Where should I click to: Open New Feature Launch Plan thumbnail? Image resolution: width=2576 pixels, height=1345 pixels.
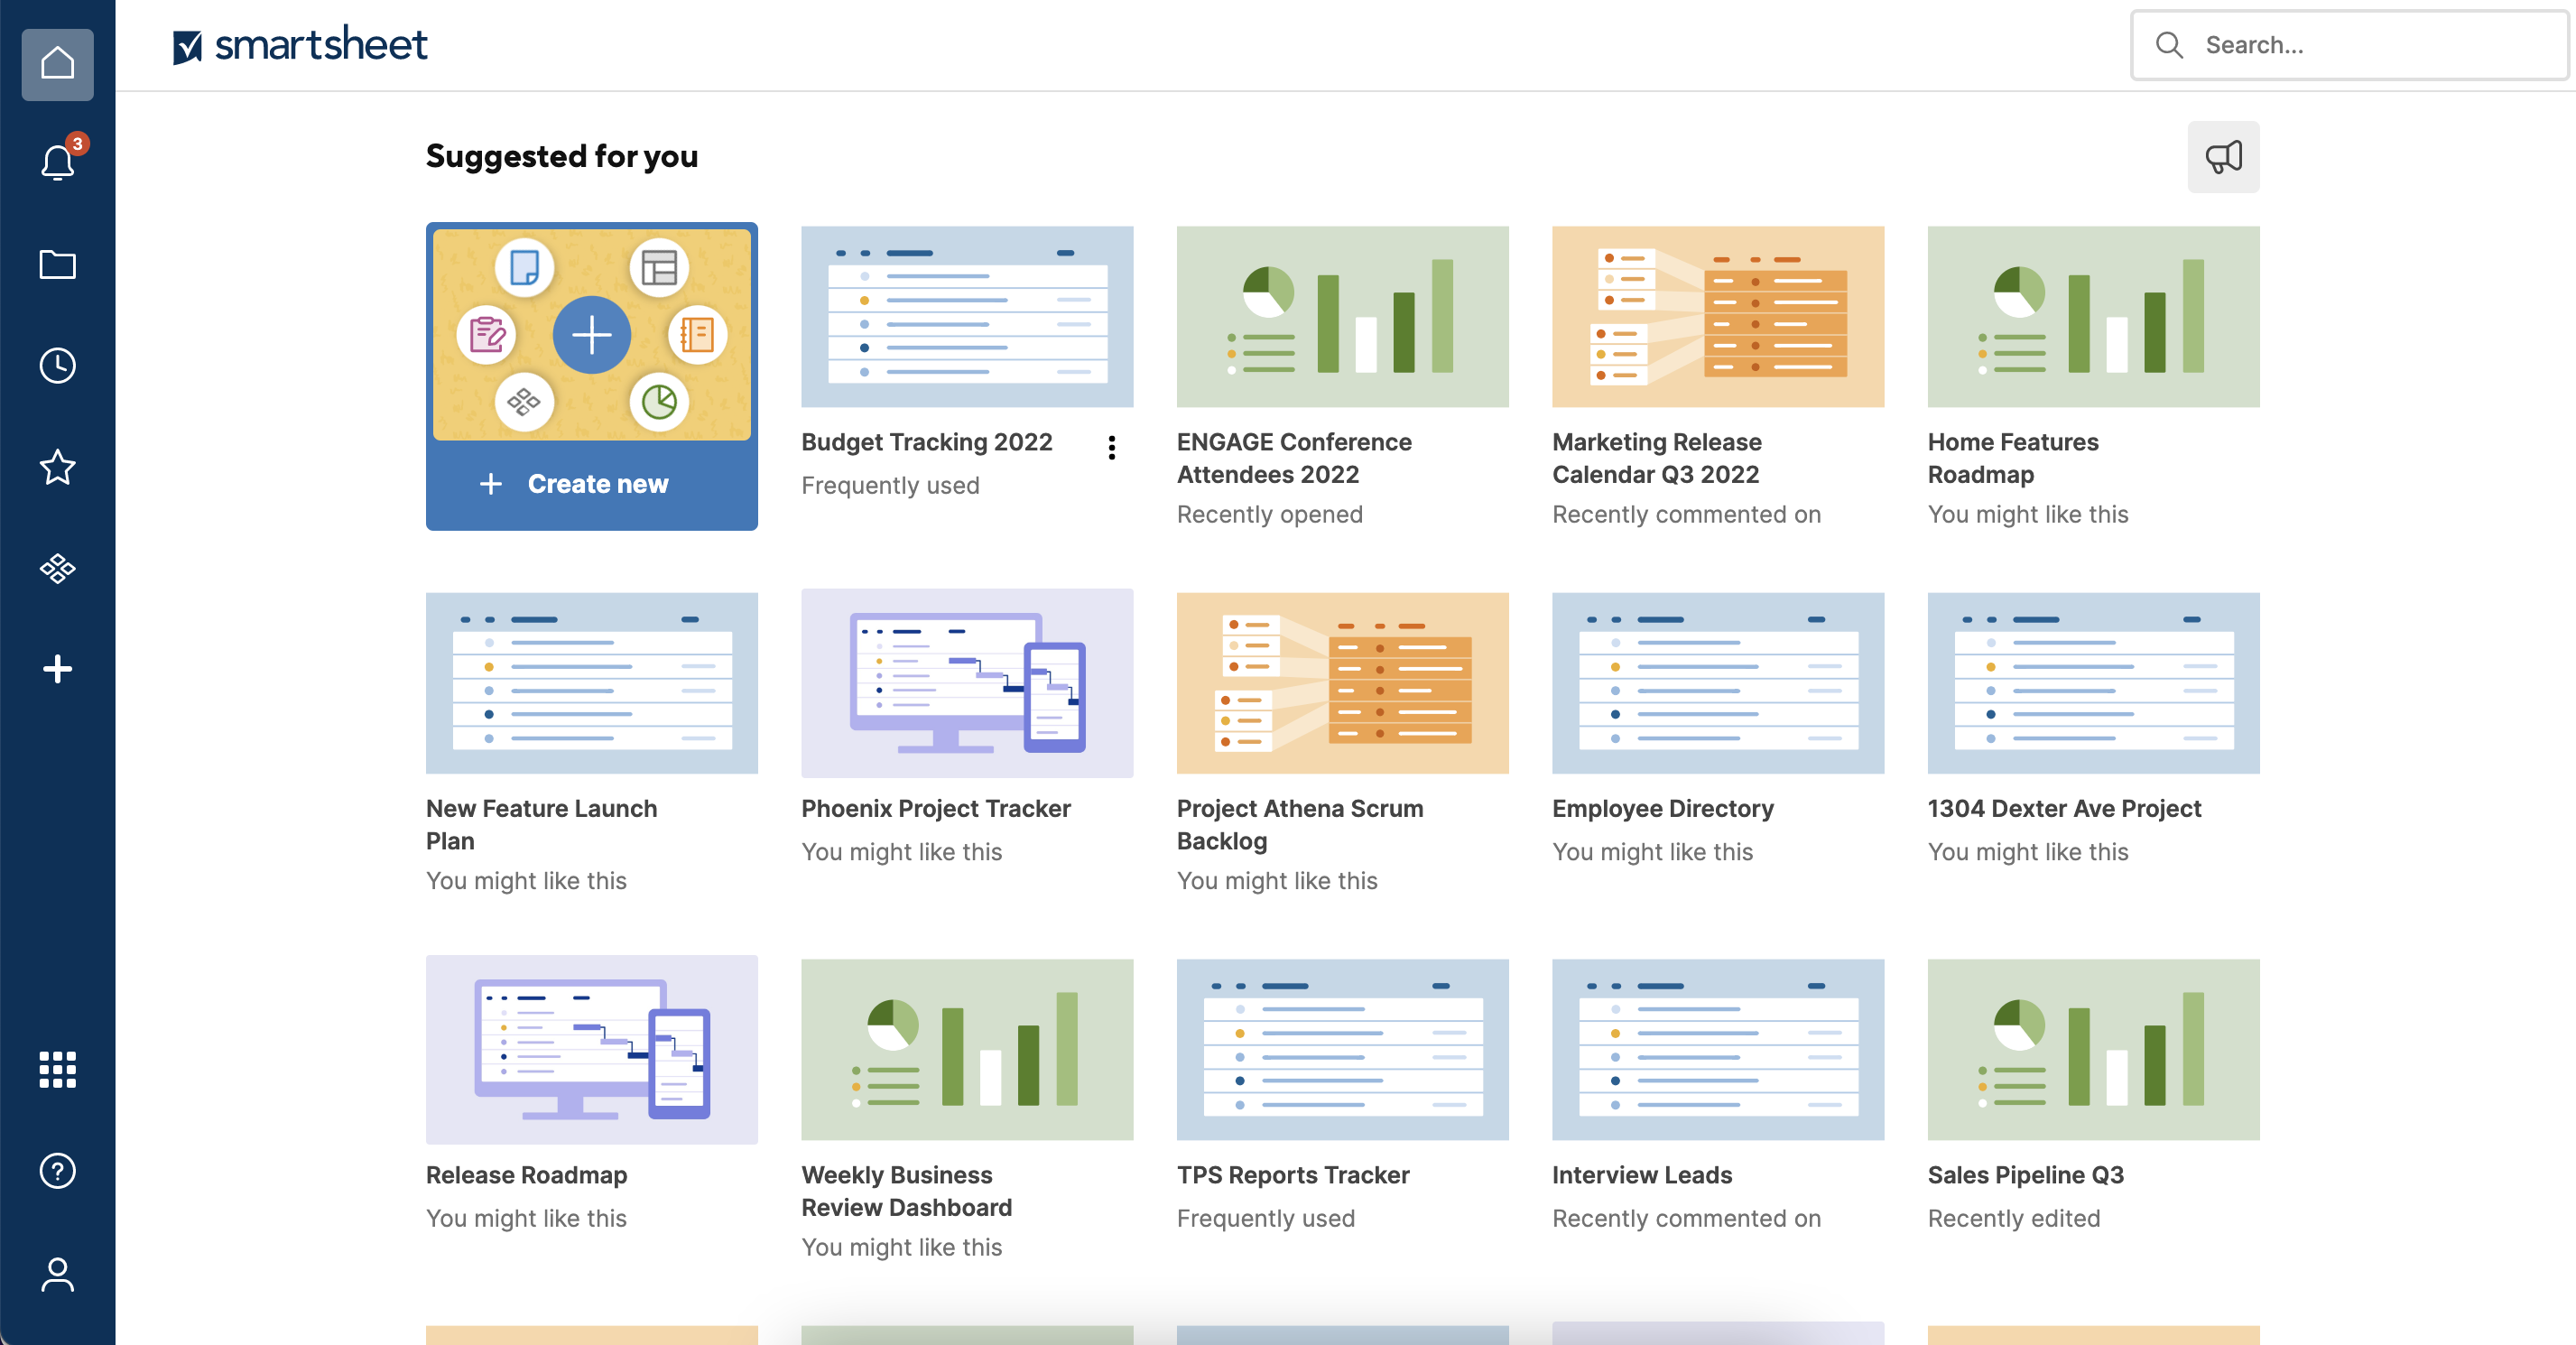[x=591, y=683]
